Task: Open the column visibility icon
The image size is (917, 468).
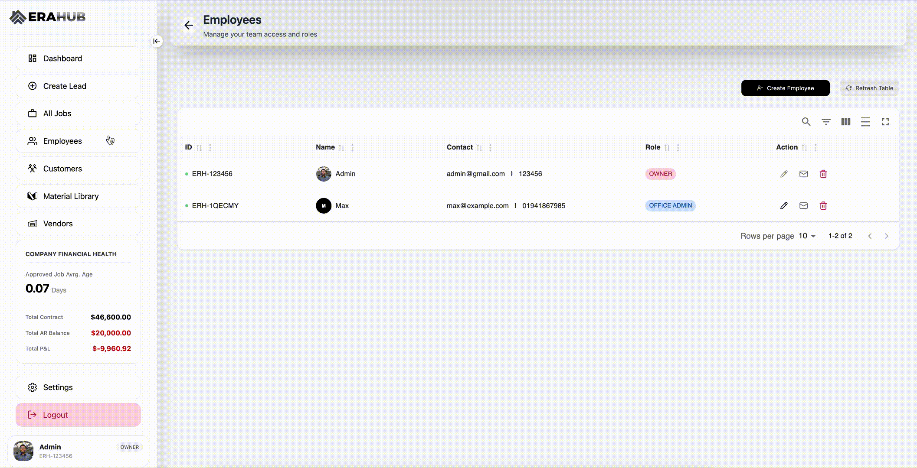Action: tap(845, 122)
